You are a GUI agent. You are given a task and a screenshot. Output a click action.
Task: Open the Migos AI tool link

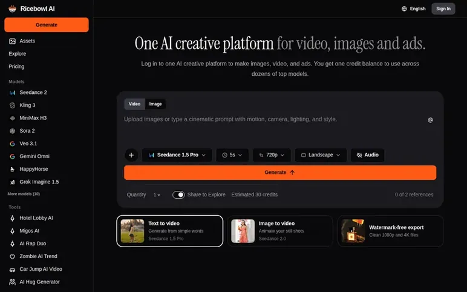[x=30, y=231]
